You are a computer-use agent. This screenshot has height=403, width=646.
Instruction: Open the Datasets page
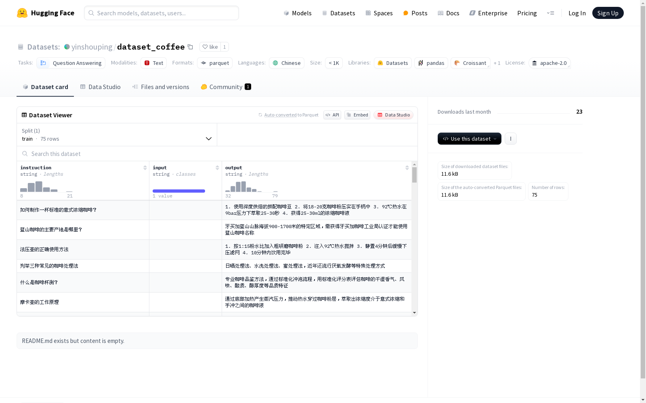tap(338, 13)
